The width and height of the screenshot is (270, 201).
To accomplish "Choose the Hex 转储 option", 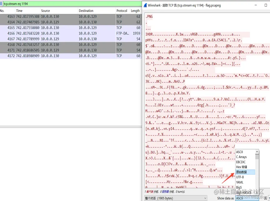I will pyautogui.click(x=245, y=167).
